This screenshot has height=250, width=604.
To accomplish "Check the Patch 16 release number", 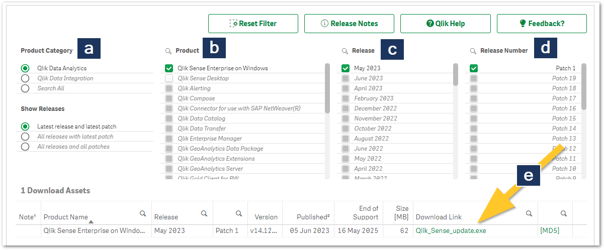I will (474, 108).
